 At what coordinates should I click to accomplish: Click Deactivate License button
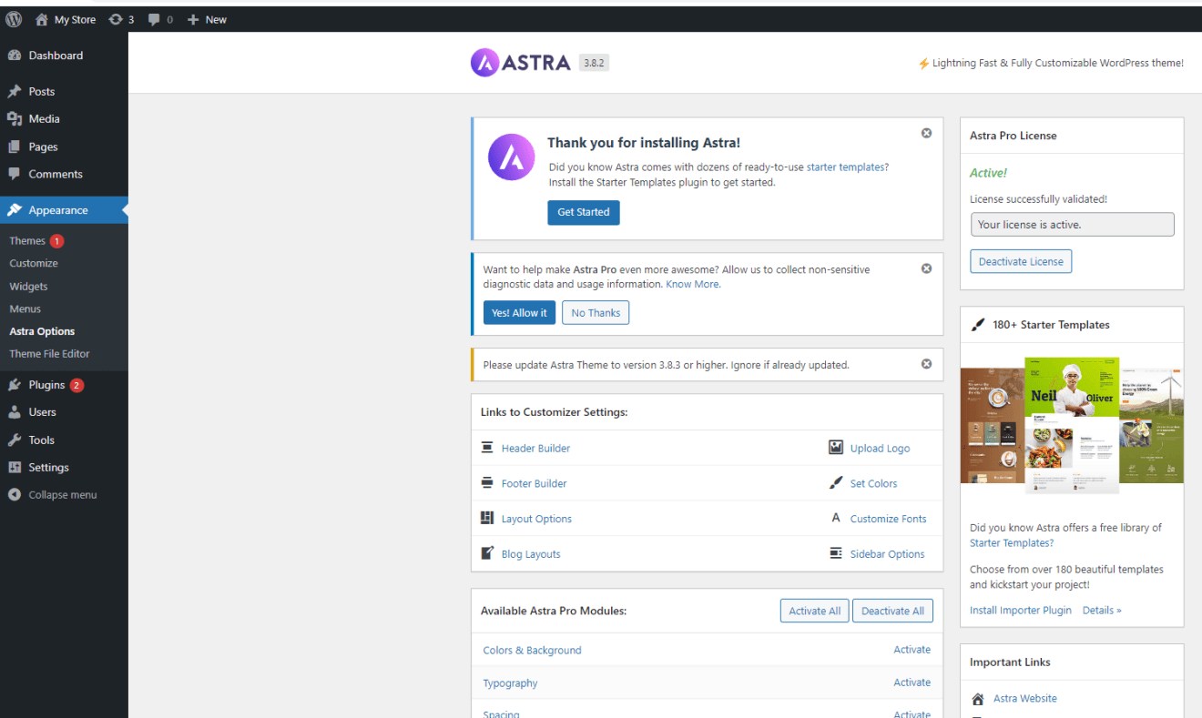point(1020,261)
